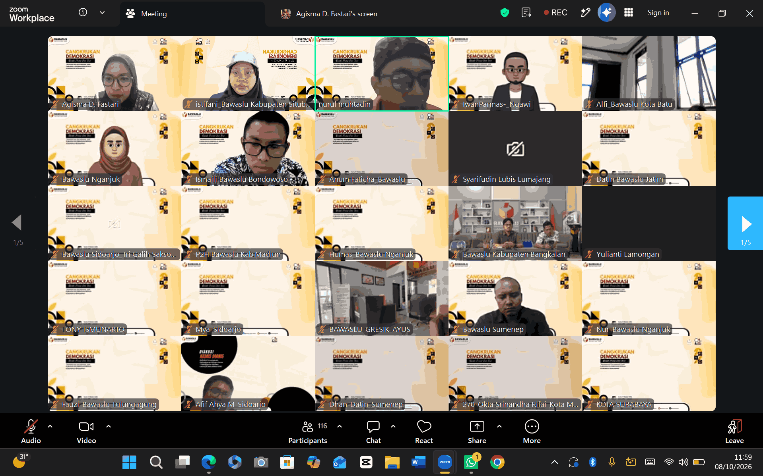Expand video options chevron next to Video

(x=109, y=426)
